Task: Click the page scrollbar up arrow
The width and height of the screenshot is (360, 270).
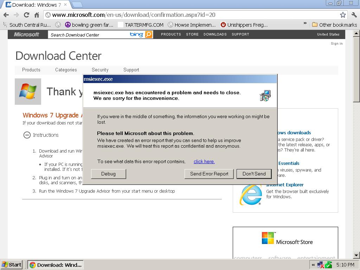Action: [x=356, y=33]
